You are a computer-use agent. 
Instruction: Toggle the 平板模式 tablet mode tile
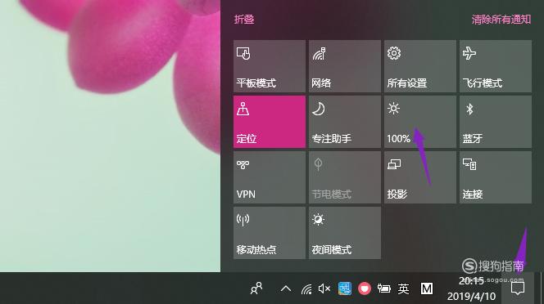270,66
